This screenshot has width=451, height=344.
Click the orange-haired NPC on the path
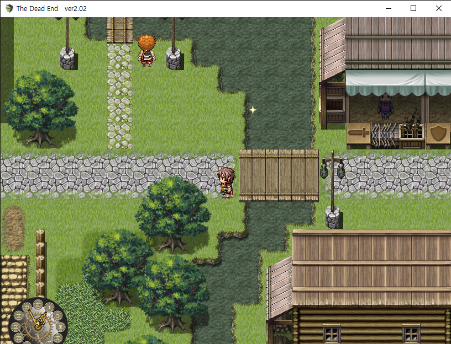coord(146,51)
